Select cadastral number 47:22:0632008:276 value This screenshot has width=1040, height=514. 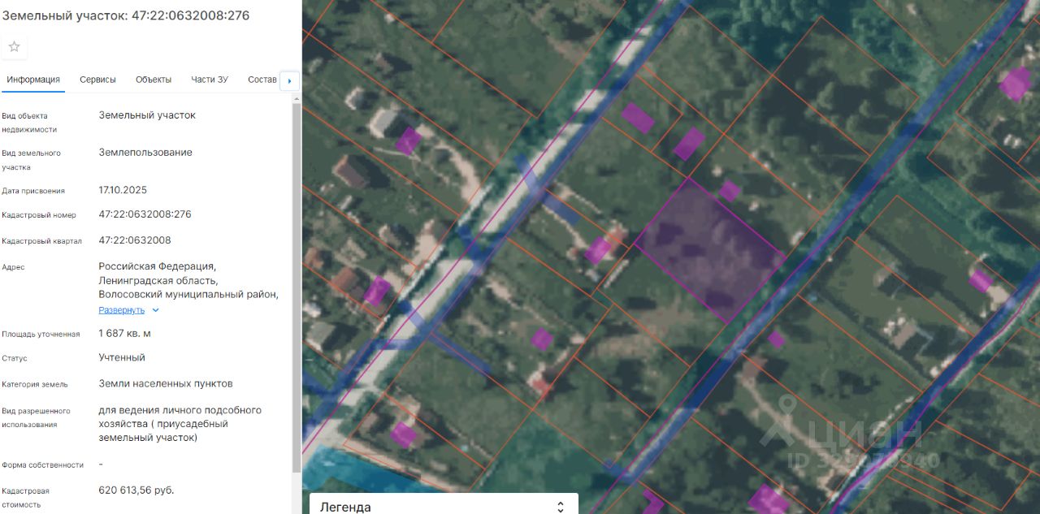(x=145, y=214)
